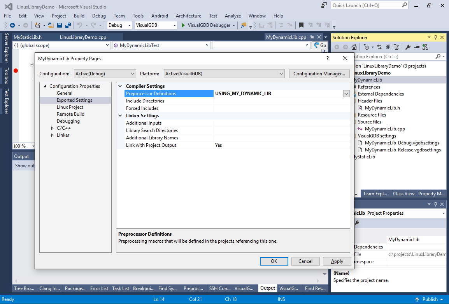Image resolution: width=449 pixels, height=304 pixels.
Task: Click the Pending Changes Filter clock icon
Action: coord(366,47)
